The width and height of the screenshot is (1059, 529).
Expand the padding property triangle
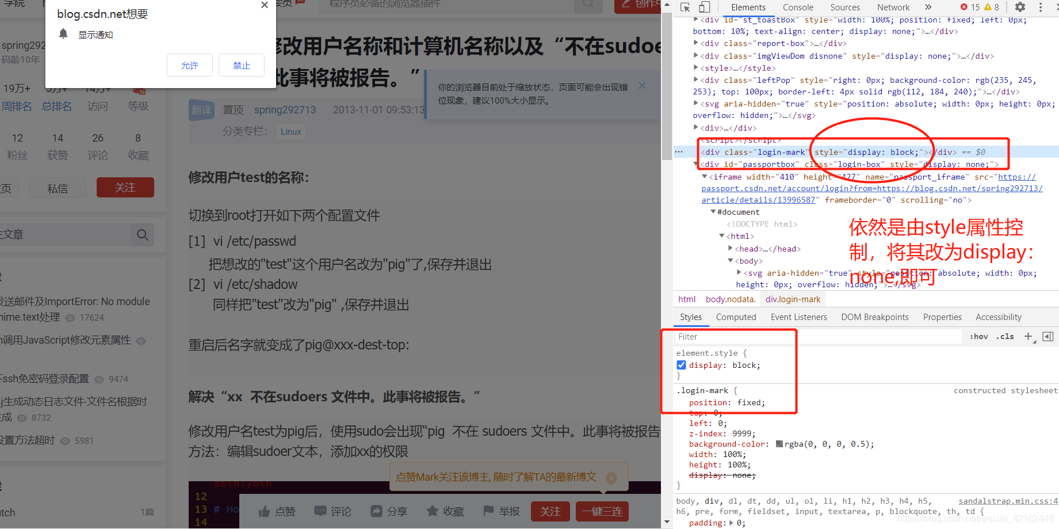[x=731, y=523]
